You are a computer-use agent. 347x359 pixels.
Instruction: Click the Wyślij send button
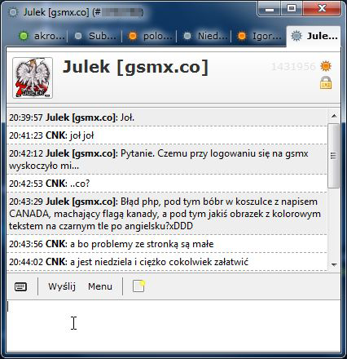[x=62, y=286]
